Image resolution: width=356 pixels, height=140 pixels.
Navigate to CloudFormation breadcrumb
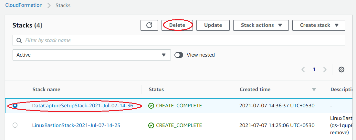coord(24,5)
